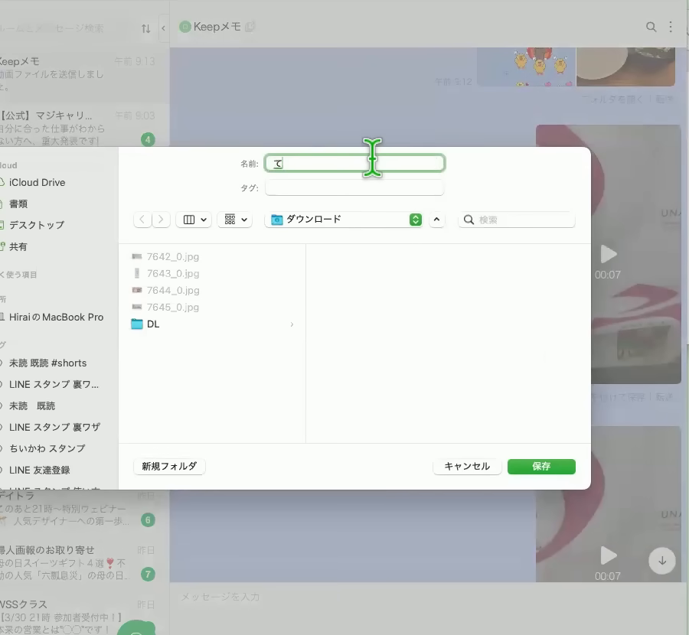Open the food photo thumbnail in chat
This screenshot has width=689, height=635.
tap(625, 67)
